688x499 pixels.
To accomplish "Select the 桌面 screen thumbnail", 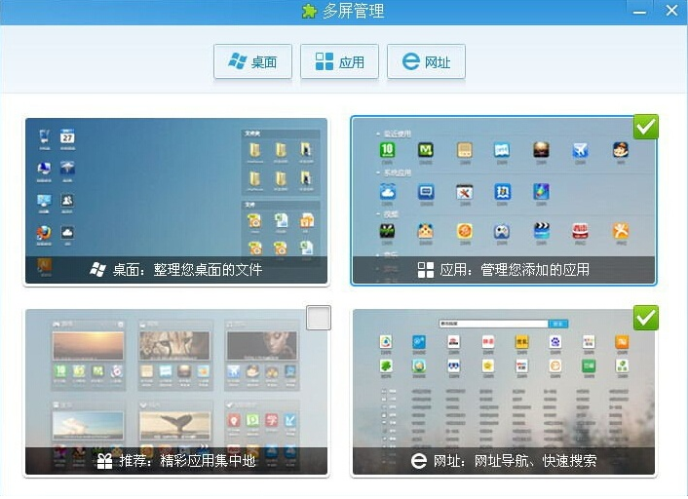I will (x=176, y=201).
